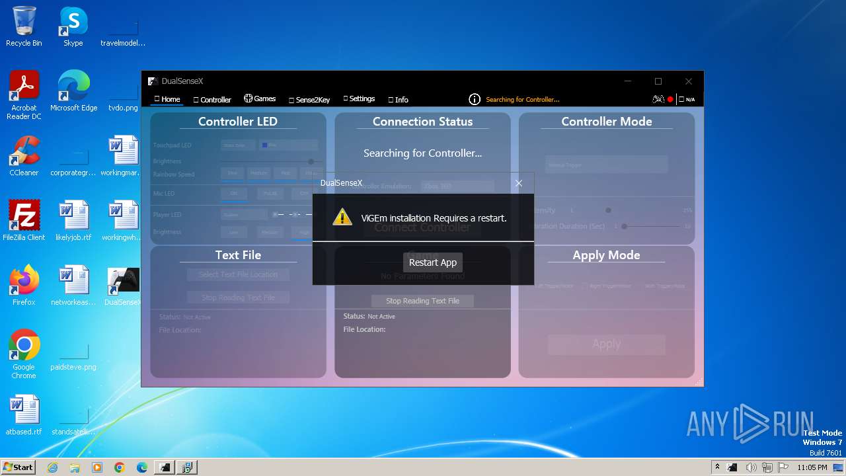Screen dimensions: 846x476
Task: Click the info circle icon beside status
Action: coord(475,99)
